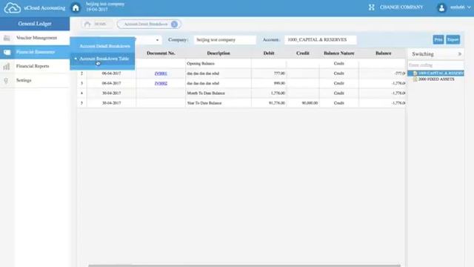Image resolution: width=474 pixels, height=267 pixels.
Task: Select Financial Statements in sidebar
Action: [35, 52]
